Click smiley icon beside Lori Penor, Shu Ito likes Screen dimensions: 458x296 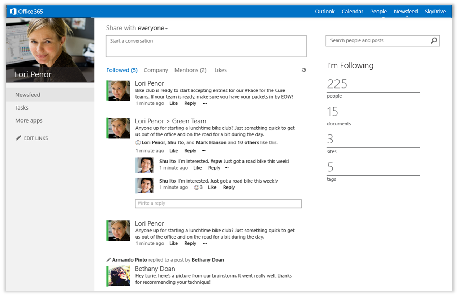pyautogui.click(x=138, y=142)
